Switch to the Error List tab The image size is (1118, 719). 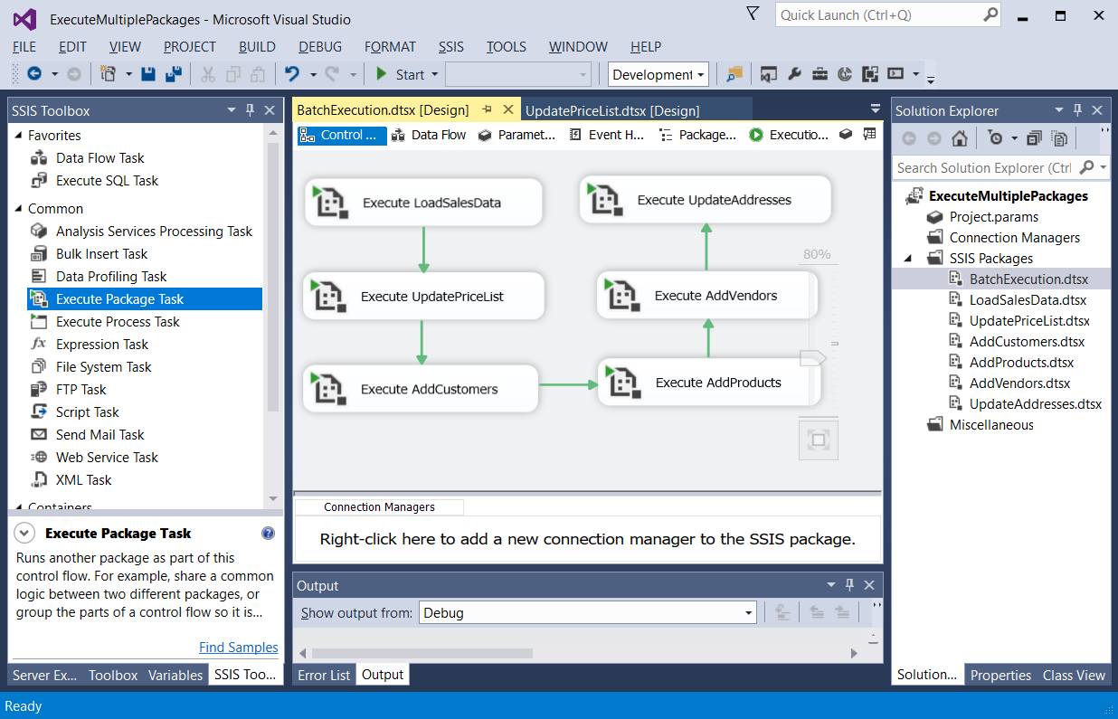pos(323,675)
